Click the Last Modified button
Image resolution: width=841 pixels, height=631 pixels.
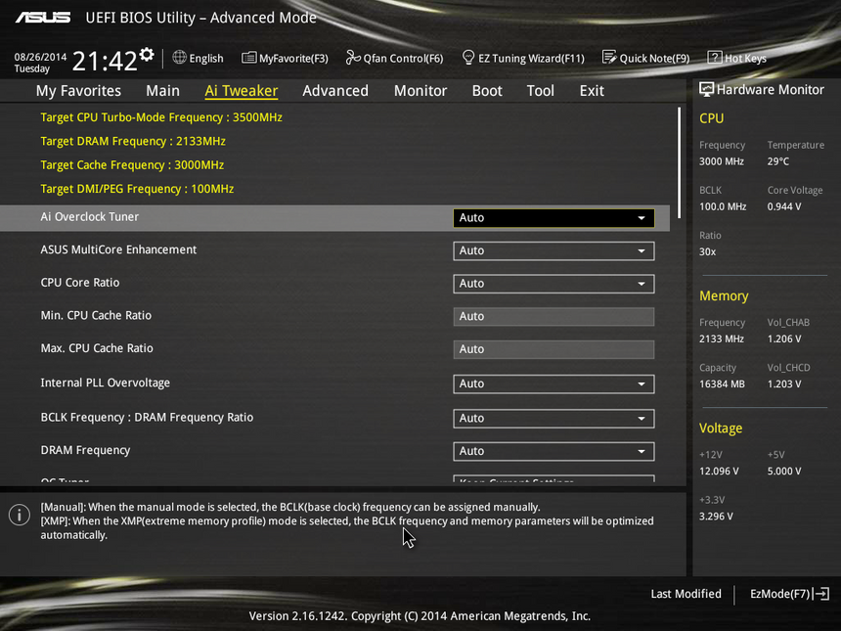point(686,594)
